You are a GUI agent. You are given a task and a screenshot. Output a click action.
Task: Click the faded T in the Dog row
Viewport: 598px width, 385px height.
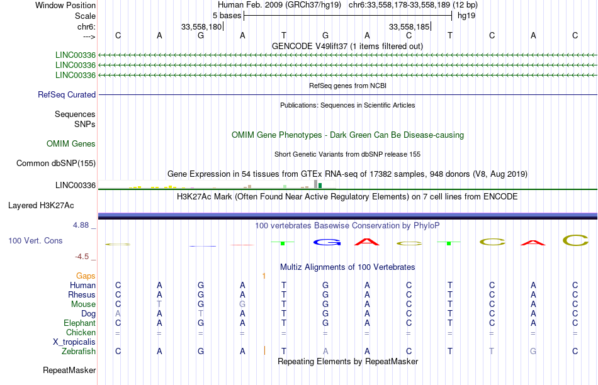pyautogui.click(x=201, y=313)
